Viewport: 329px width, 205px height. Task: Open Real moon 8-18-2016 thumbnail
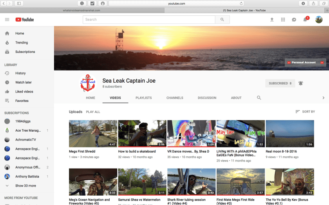pos(290,134)
